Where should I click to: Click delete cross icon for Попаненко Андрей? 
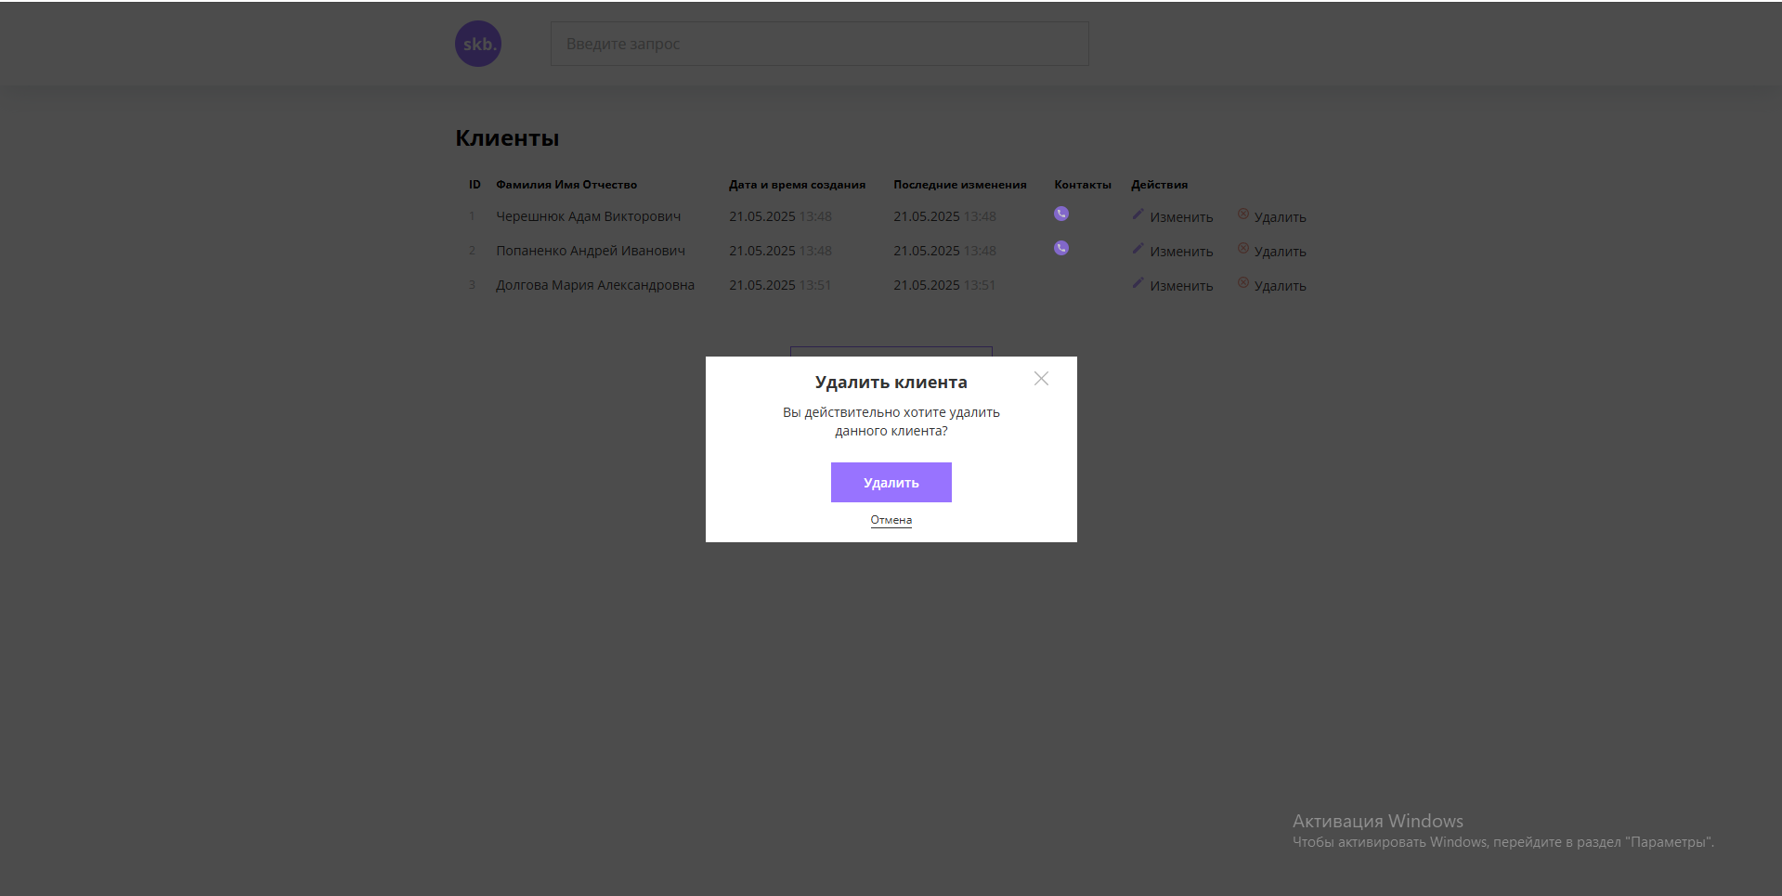pyautogui.click(x=1242, y=249)
